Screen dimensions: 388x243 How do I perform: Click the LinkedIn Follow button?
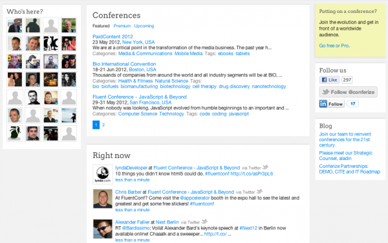point(332,104)
